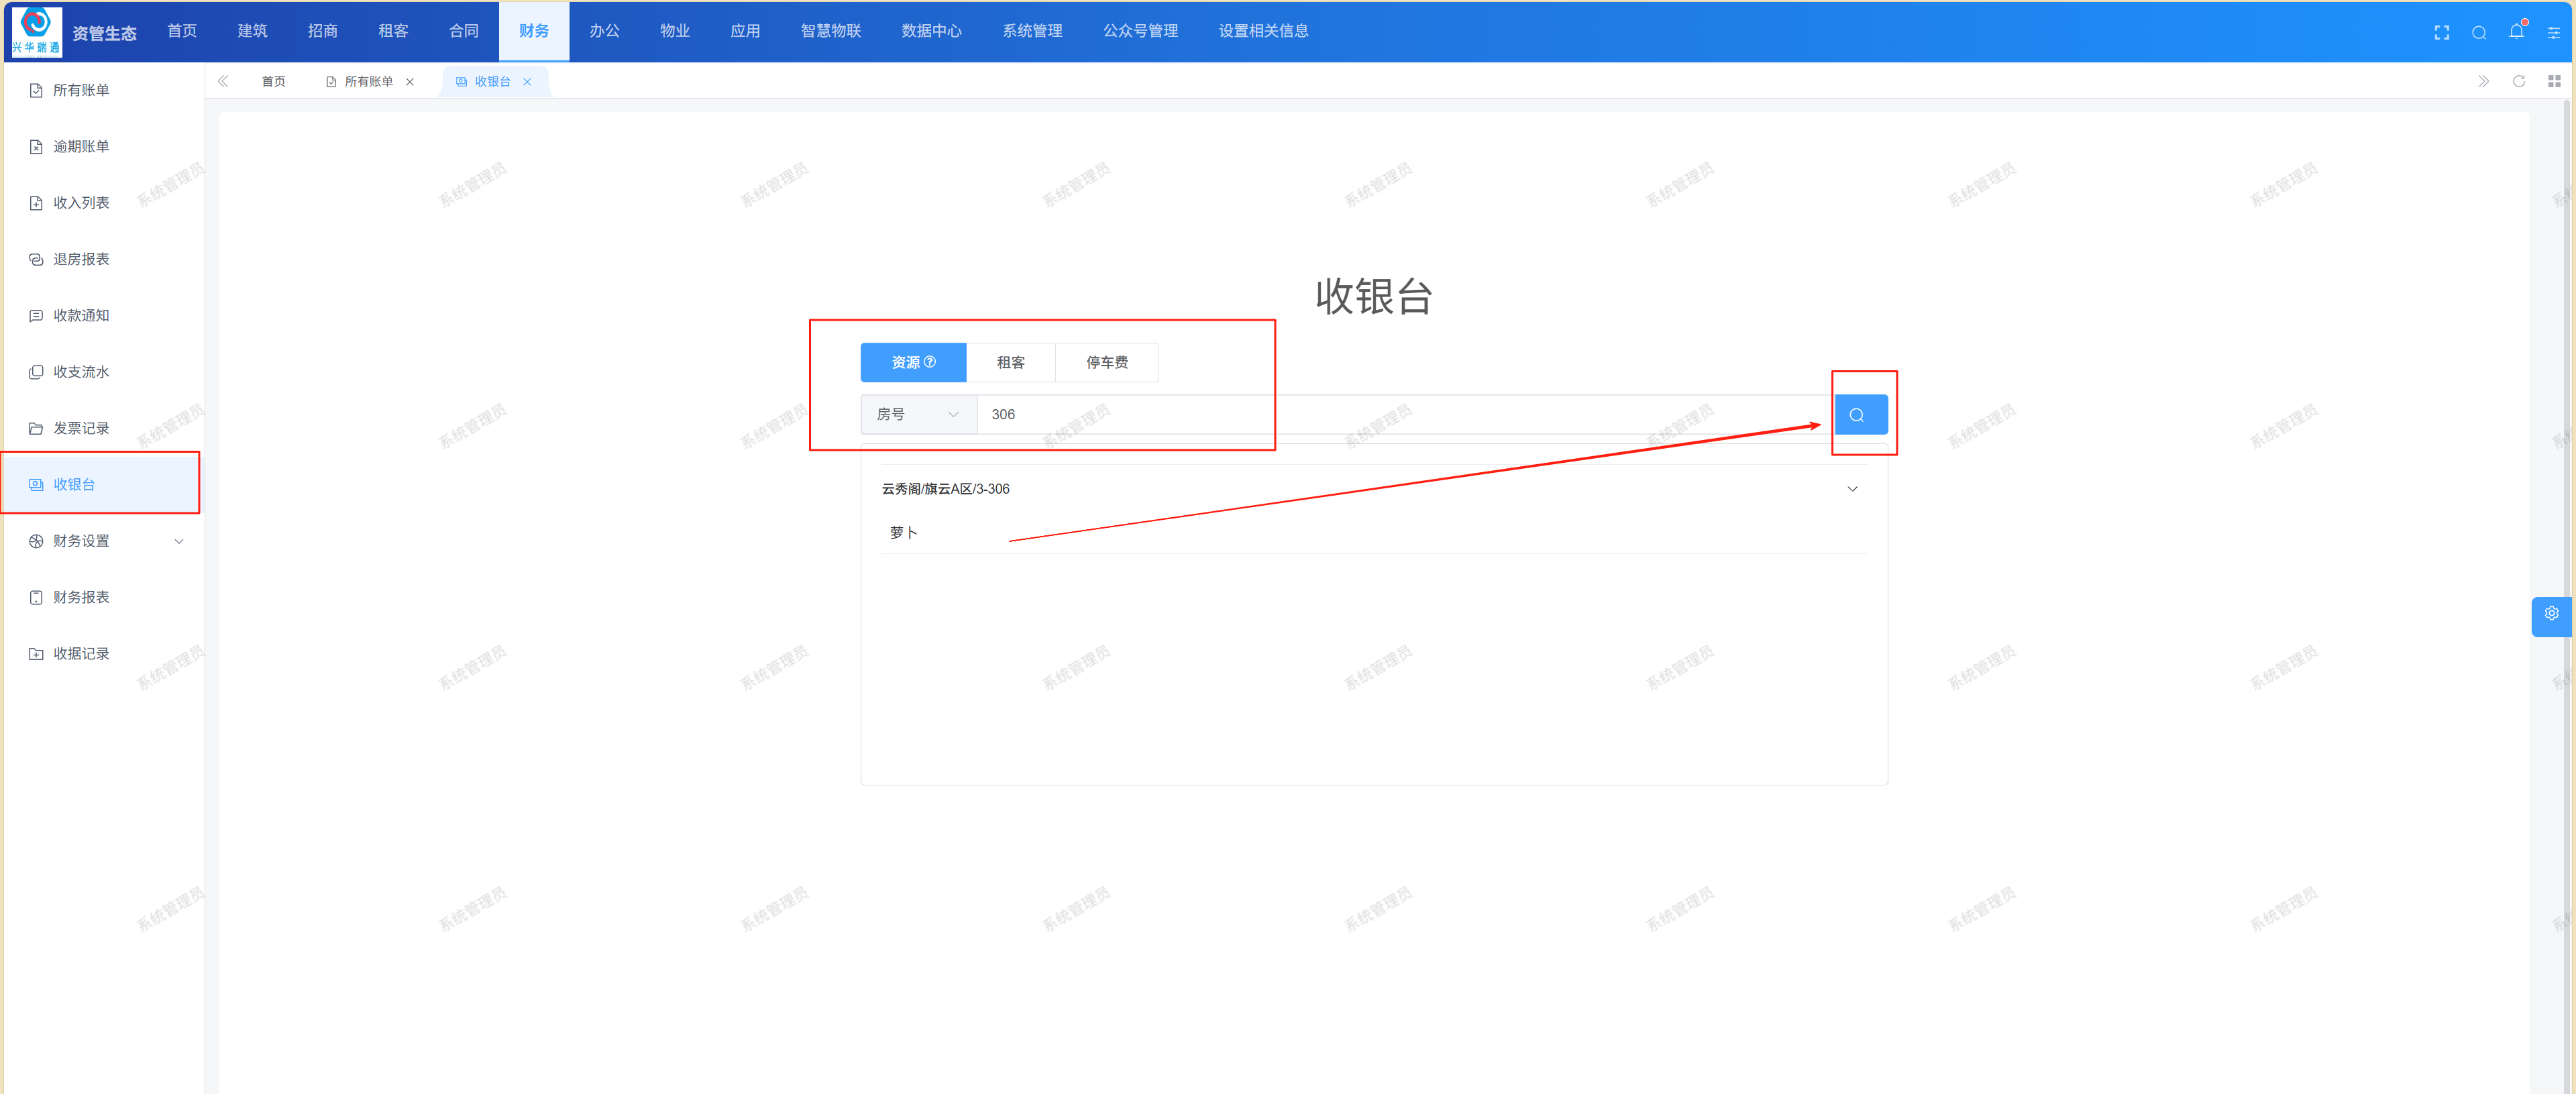
Task: Open 收支流水 in the sidebar
Action: click(81, 372)
